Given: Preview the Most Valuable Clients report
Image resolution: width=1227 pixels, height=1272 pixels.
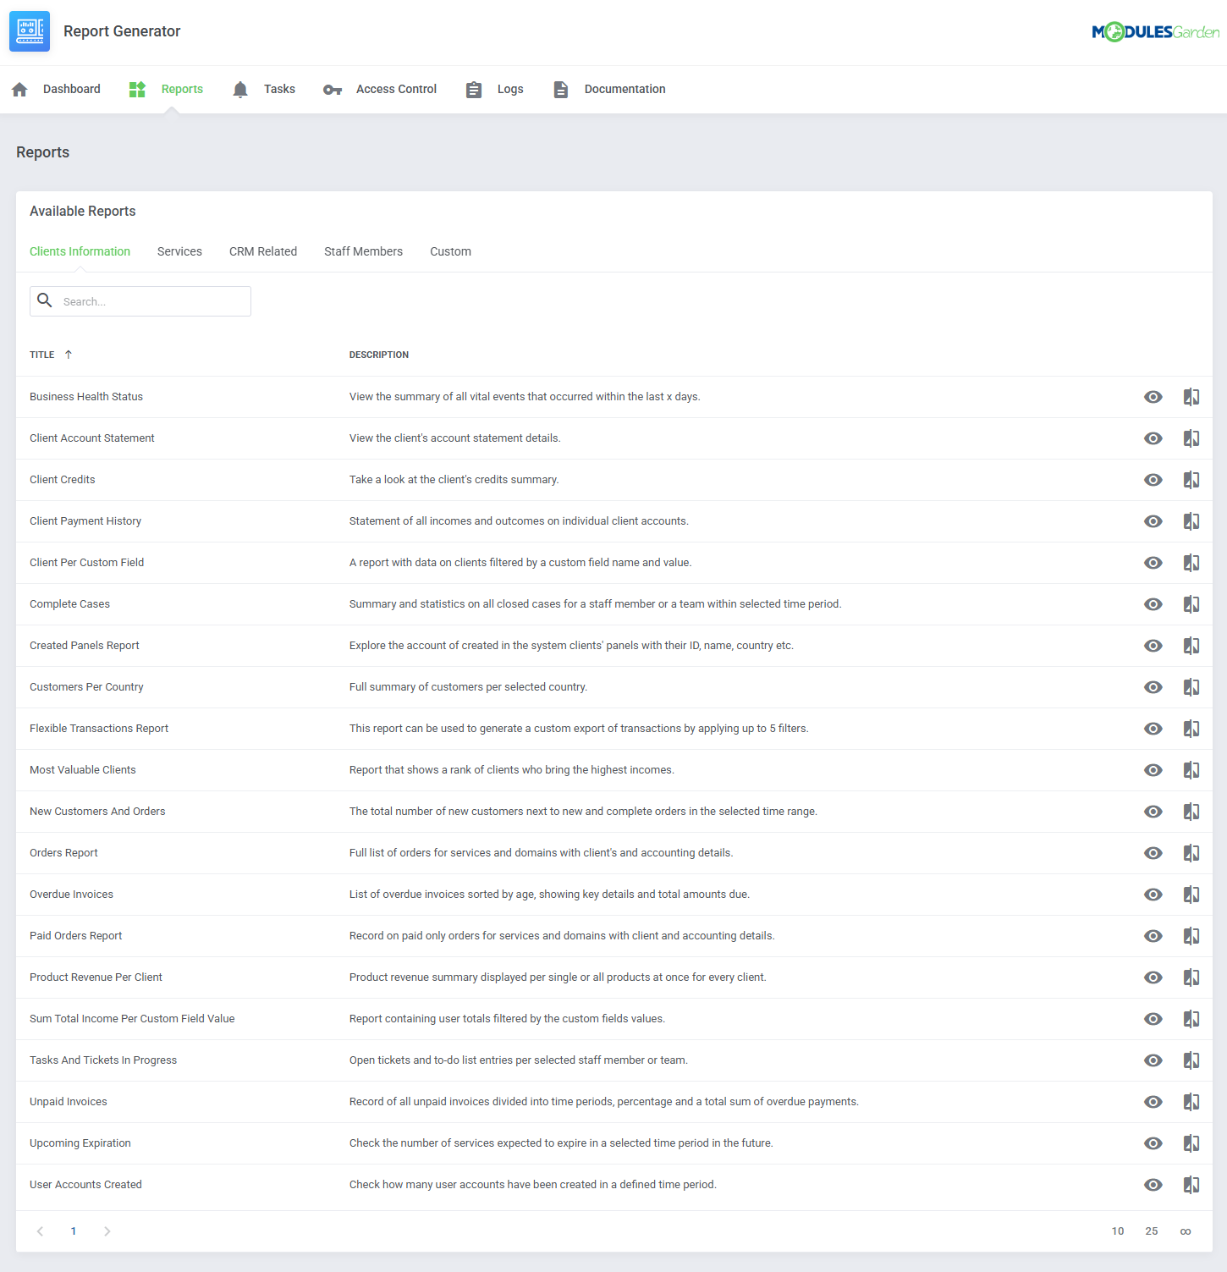Looking at the screenshot, I should (1153, 769).
